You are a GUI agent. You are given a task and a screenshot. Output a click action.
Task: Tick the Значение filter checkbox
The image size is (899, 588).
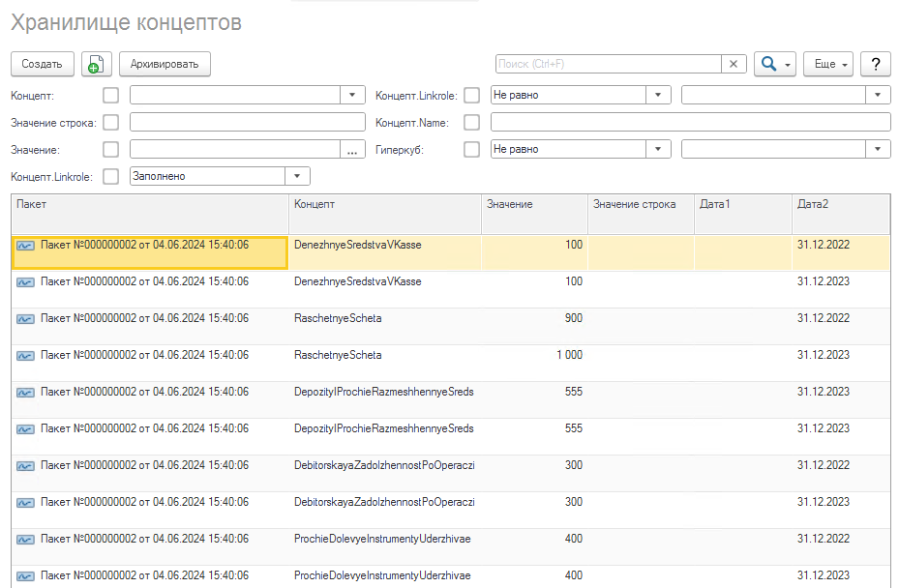coord(110,150)
